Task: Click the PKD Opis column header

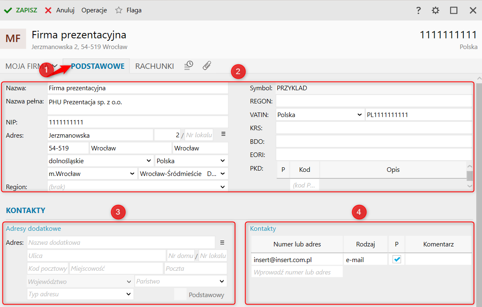Action: click(393, 169)
